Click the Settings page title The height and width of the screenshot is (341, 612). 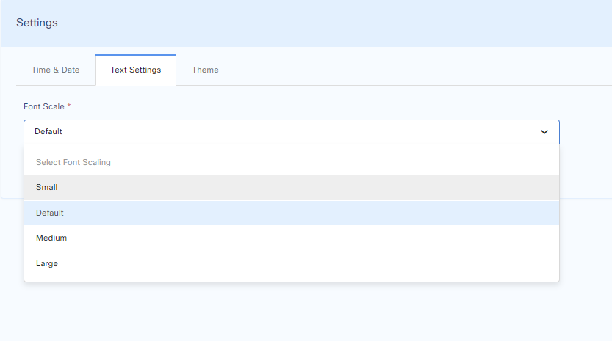(37, 23)
